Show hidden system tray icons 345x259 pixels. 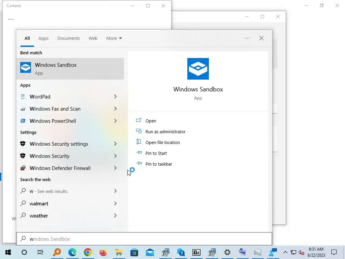[x=285, y=252]
